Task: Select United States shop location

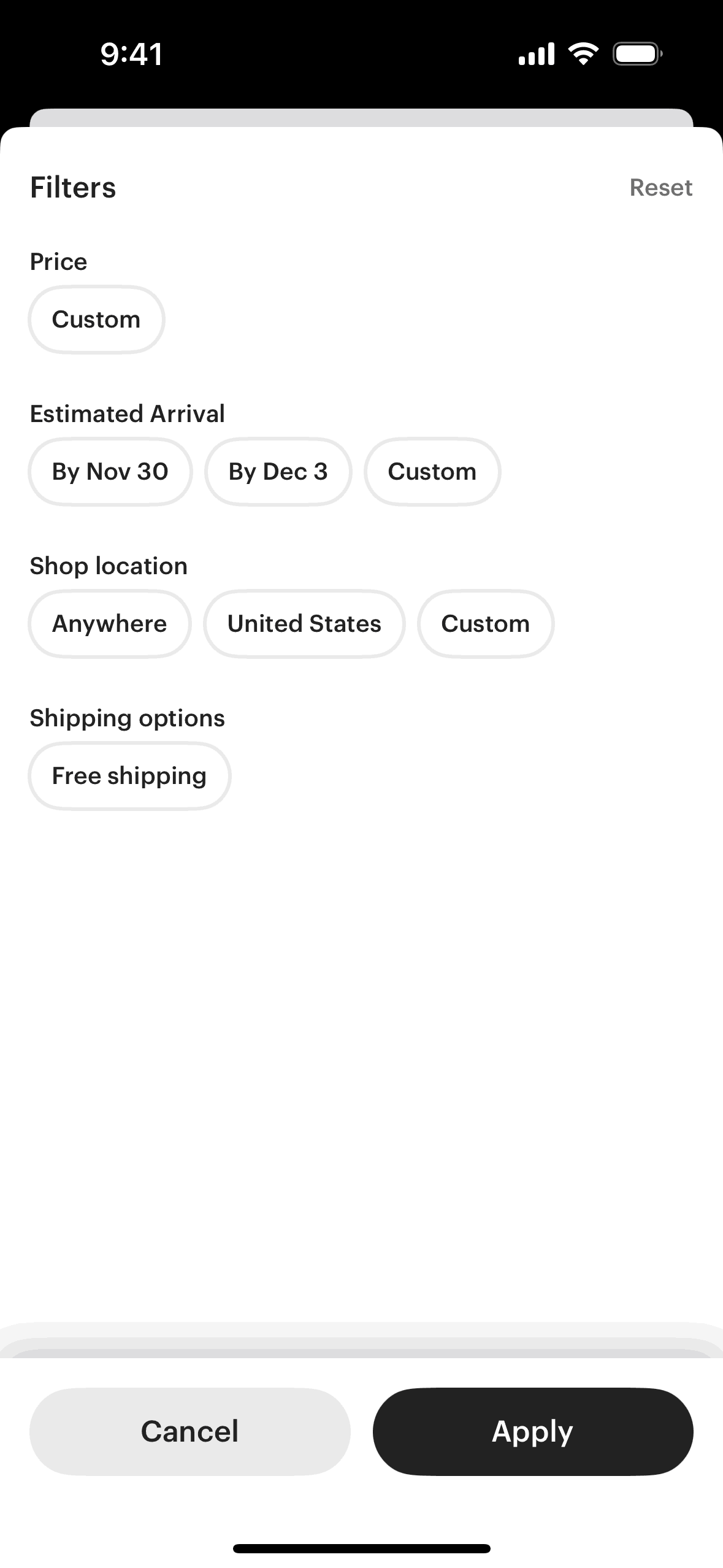Action: click(x=304, y=624)
